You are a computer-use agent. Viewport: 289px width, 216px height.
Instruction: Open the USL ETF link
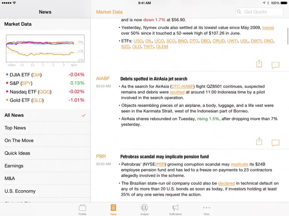point(244,41)
